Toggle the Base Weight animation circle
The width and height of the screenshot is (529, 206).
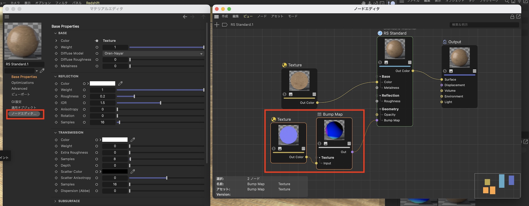point(97,47)
